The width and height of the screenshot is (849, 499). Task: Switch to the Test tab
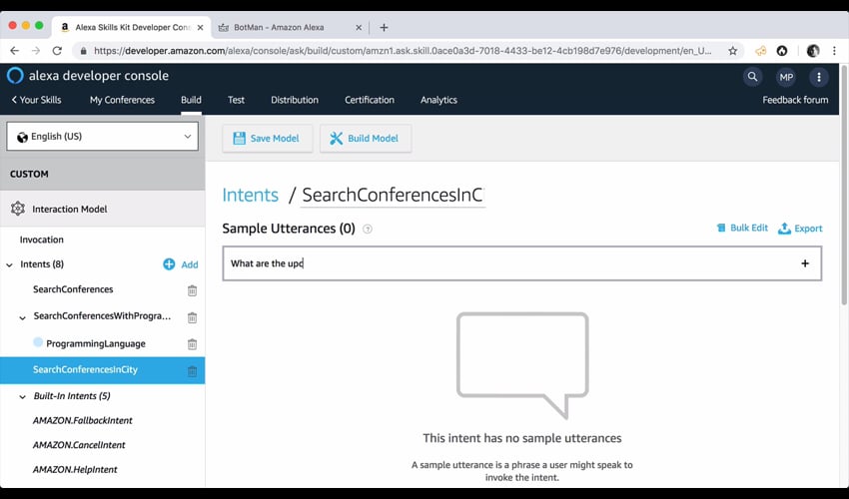[236, 100]
